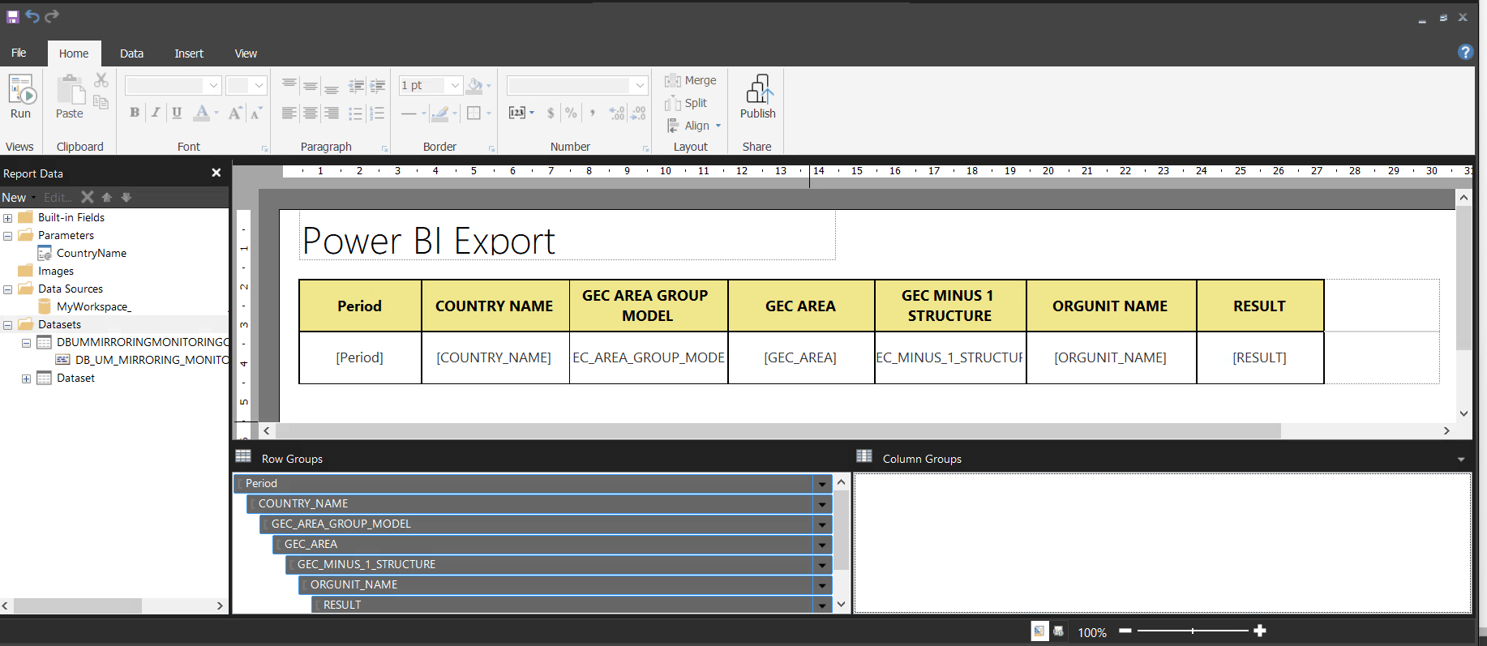
Task: Pick border color pen
Action: [x=440, y=113]
